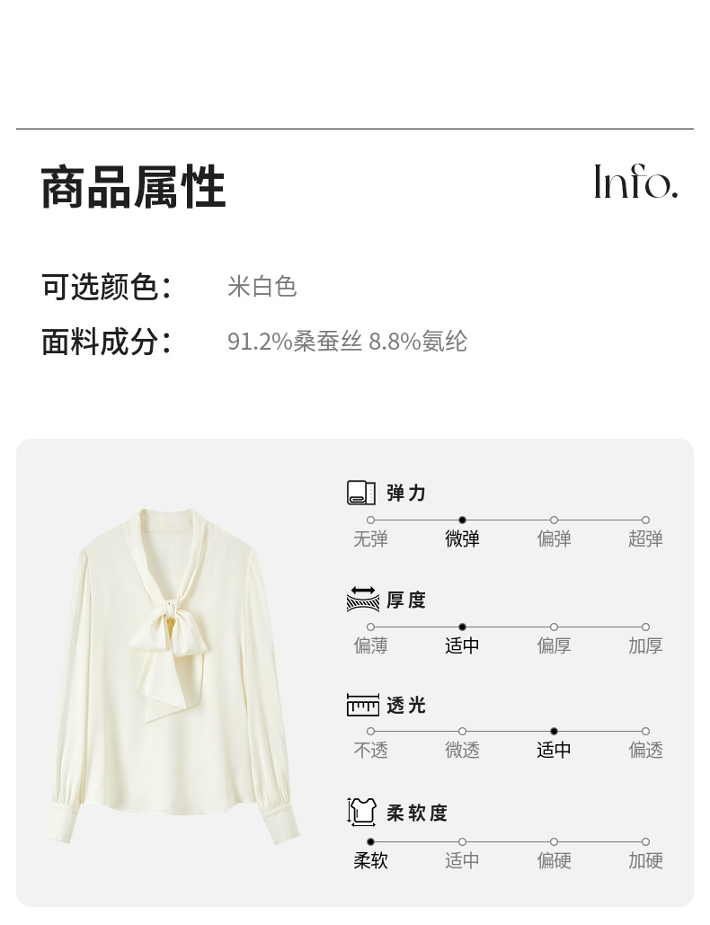Select the filled 微弹 elasticity dot
Image resolution: width=710 pixels, height=925 pixels.
pyautogui.click(x=462, y=520)
